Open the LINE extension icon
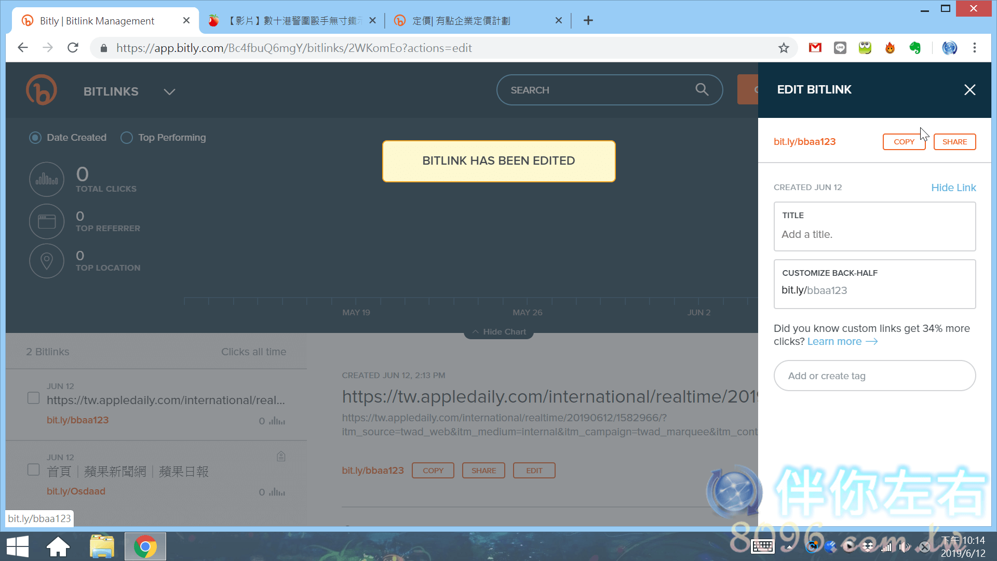Screen dimensions: 997x561 840,48
